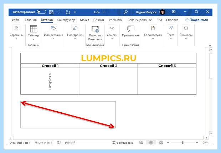Click the vertical scrollbar up arrow
The height and width of the screenshot is (153, 221).
pos(211,50)
